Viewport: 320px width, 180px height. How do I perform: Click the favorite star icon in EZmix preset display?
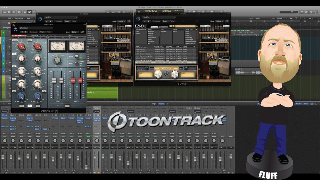181,68
